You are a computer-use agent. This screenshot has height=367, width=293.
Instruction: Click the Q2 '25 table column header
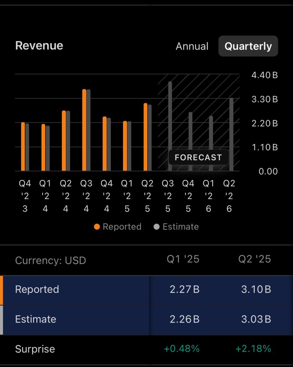254,259
